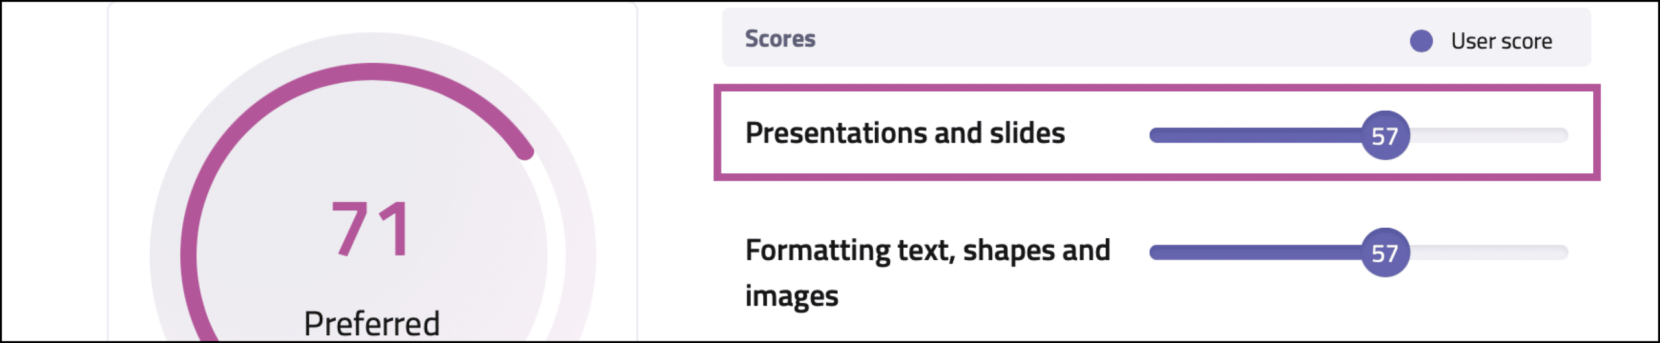Click empty area of the Scores header bar
This screenshot has width=1660, height=343.
click(x=1102, y=38)
